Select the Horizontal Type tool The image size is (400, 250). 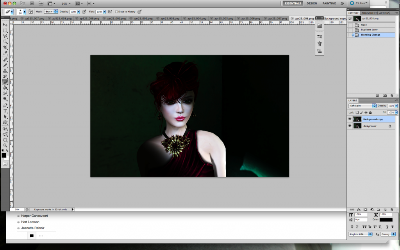5,111
